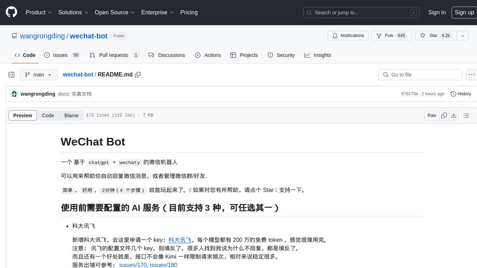The width and height of the screenshot is (477, 268).
Task: Click the Public repository badge
Action: tap(119, 36)
